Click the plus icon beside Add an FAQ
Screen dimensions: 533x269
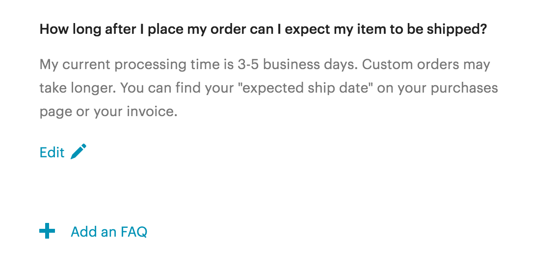pyautogui.click(x=47, y=231)
